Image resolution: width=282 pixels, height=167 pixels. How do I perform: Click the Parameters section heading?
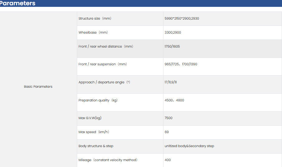[x=18, y=3]
